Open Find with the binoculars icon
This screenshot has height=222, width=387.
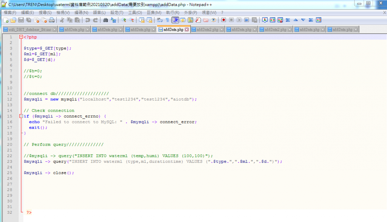coord(106,20)
